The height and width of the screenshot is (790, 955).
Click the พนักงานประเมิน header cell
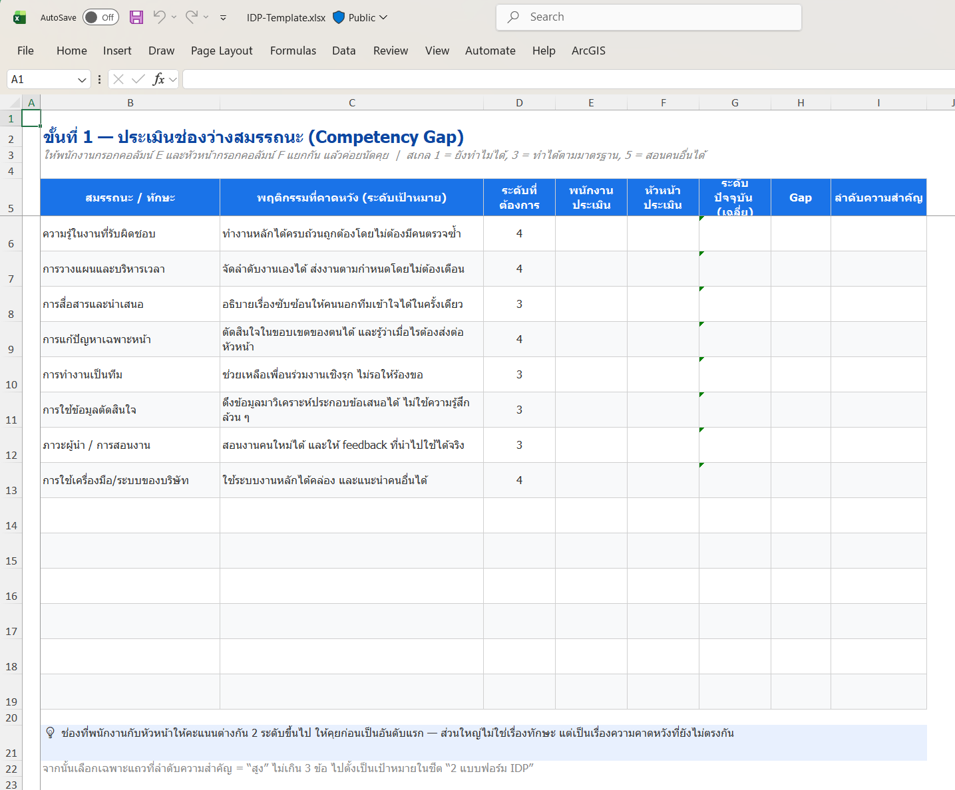(x=591, y=197)
